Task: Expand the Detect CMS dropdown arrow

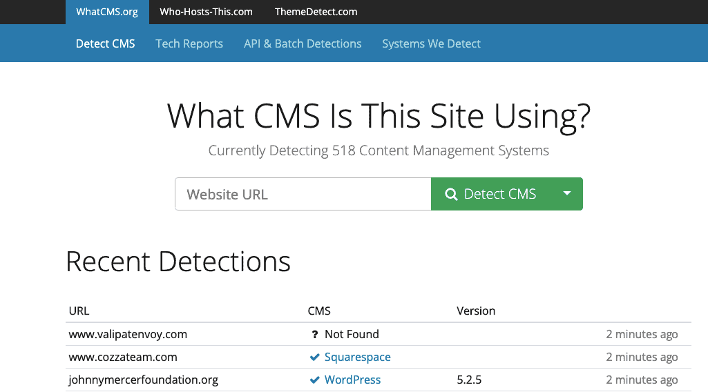Action: coord(567,194)
